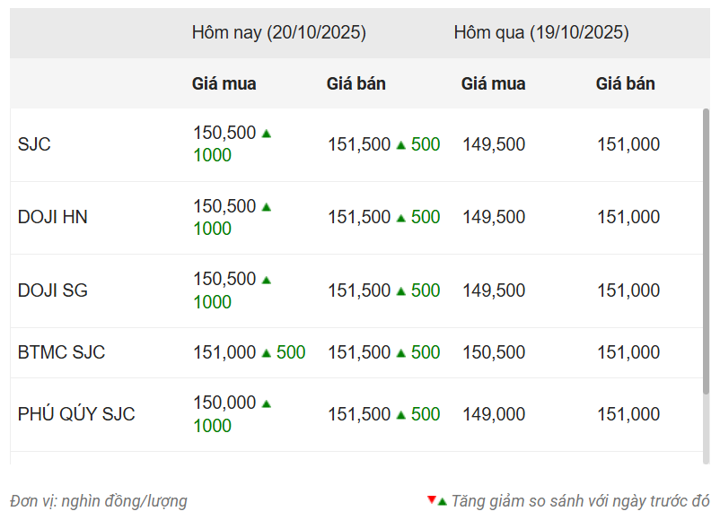Click the up arrow beside BTMC SJC buy price
Viewport: 720px width, 520px height.
point(267,354)
